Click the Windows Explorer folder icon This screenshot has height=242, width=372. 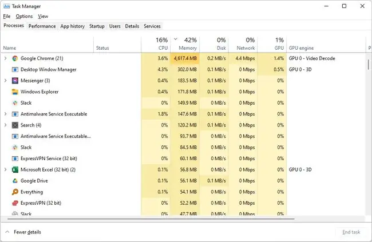click(x=15, y=92)
